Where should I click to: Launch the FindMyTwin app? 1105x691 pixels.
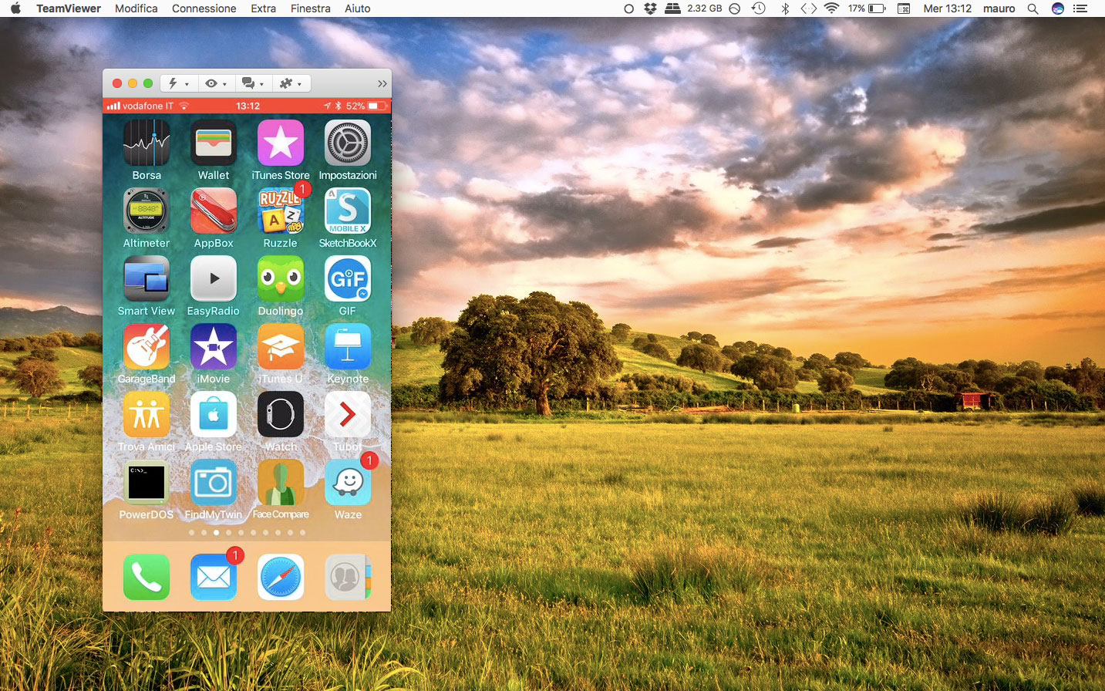214,483
